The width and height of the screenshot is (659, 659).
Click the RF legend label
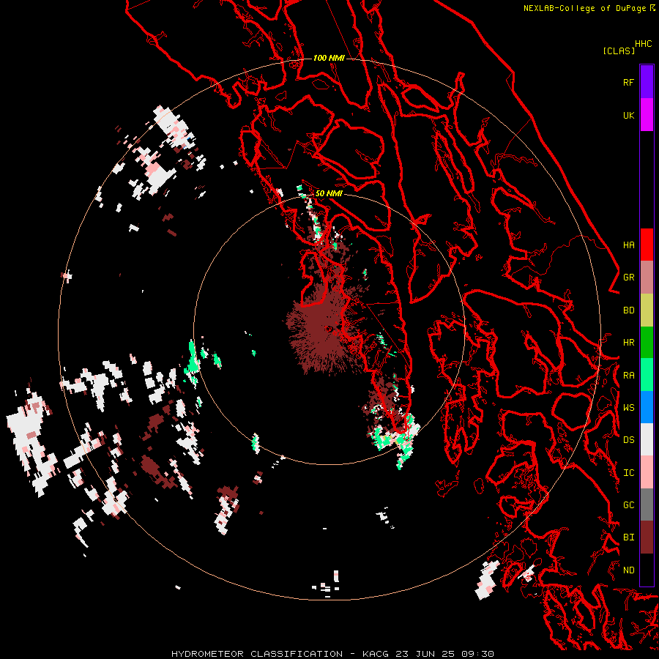(628, 83)
